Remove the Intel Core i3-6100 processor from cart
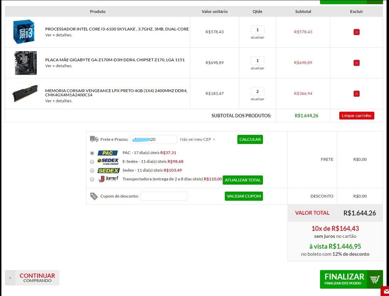Screen dimensions: 389x296 click(x=356, y=32)
